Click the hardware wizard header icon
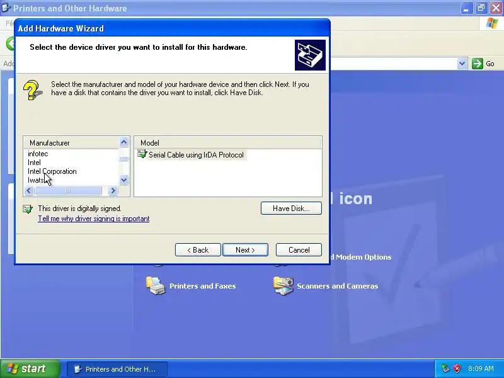 (310, 55)
